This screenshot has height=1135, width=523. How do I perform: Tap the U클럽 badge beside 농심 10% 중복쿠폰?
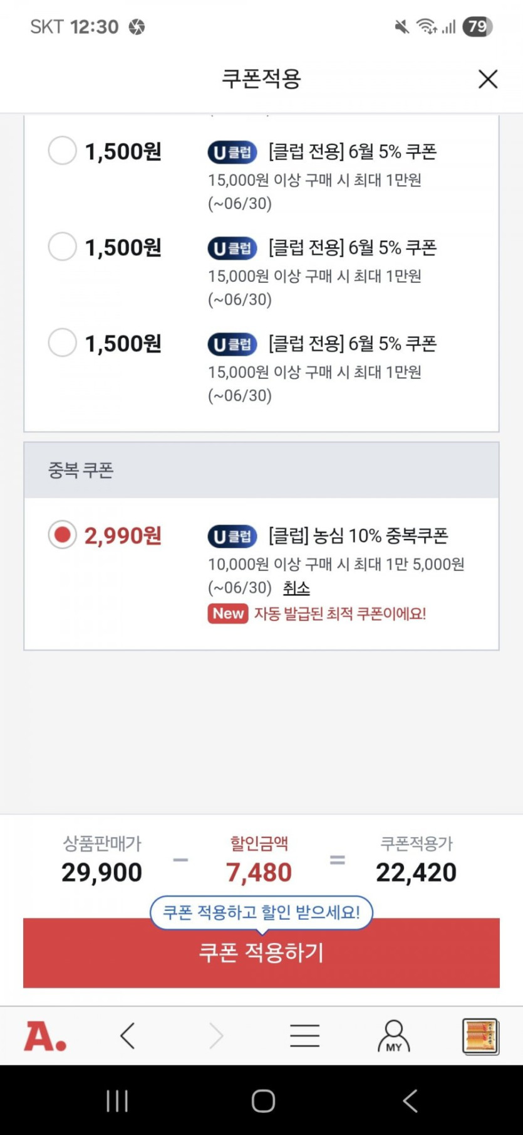(x=232, y=536)
